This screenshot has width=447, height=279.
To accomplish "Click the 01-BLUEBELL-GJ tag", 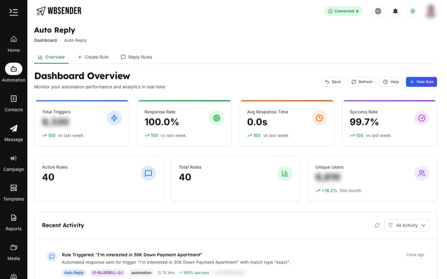I will pyautogui.click(x=107, y=273).
